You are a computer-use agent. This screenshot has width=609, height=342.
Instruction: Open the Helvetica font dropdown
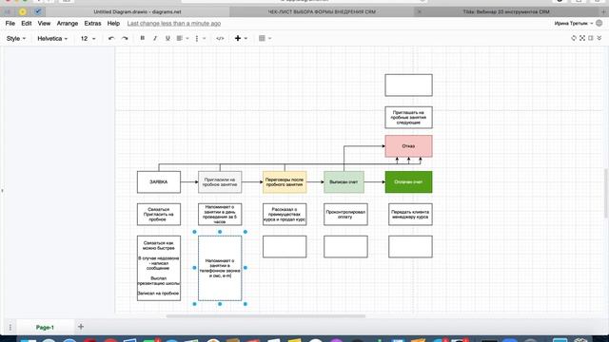tap(52, 38)
